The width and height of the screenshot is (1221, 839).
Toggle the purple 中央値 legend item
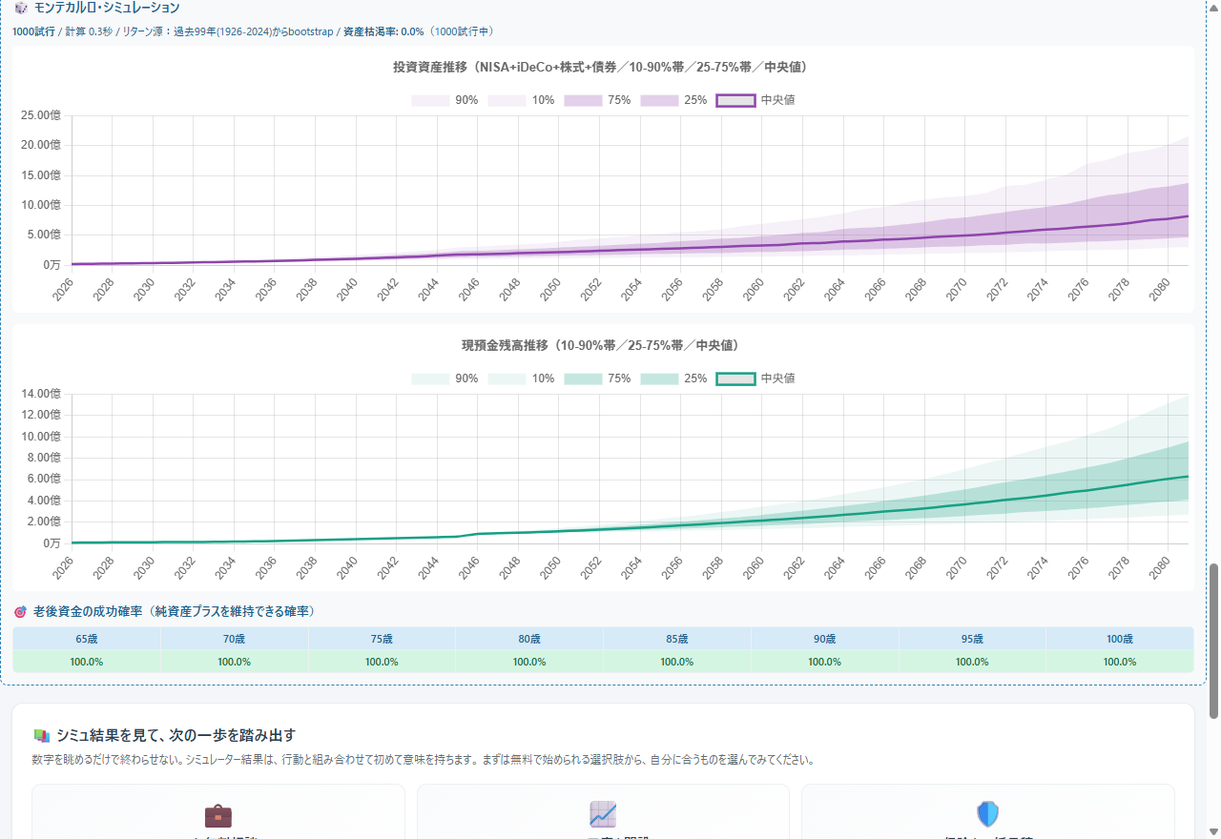pos(755,100)
